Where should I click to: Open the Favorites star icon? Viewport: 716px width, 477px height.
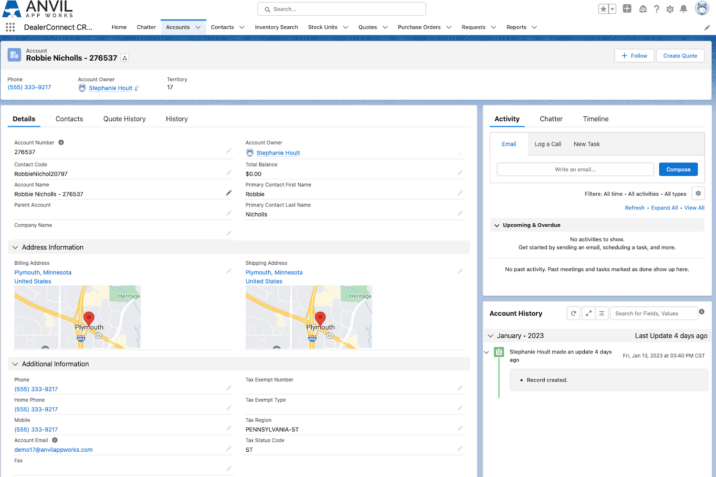pos(603,9)
